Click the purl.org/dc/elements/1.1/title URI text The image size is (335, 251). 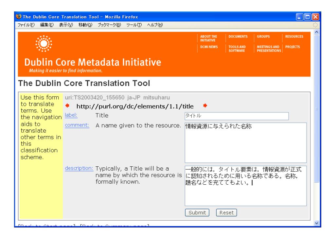(135, 106)
